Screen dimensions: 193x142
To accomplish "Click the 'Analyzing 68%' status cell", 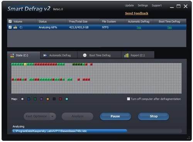I will tap(48, 27).
